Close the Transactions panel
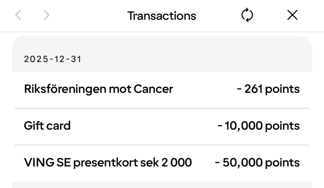The width and height of the screenshot is (324, 188). pyautogui.click(x=292, y=16)
